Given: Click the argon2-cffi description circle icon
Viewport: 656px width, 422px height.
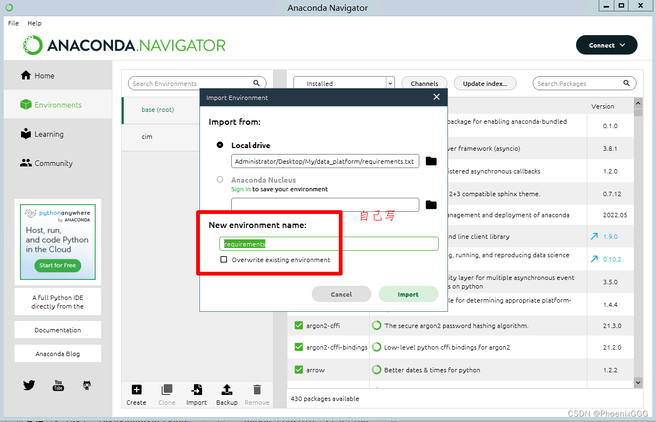Looking at the screenshot, I should (377, 325).
